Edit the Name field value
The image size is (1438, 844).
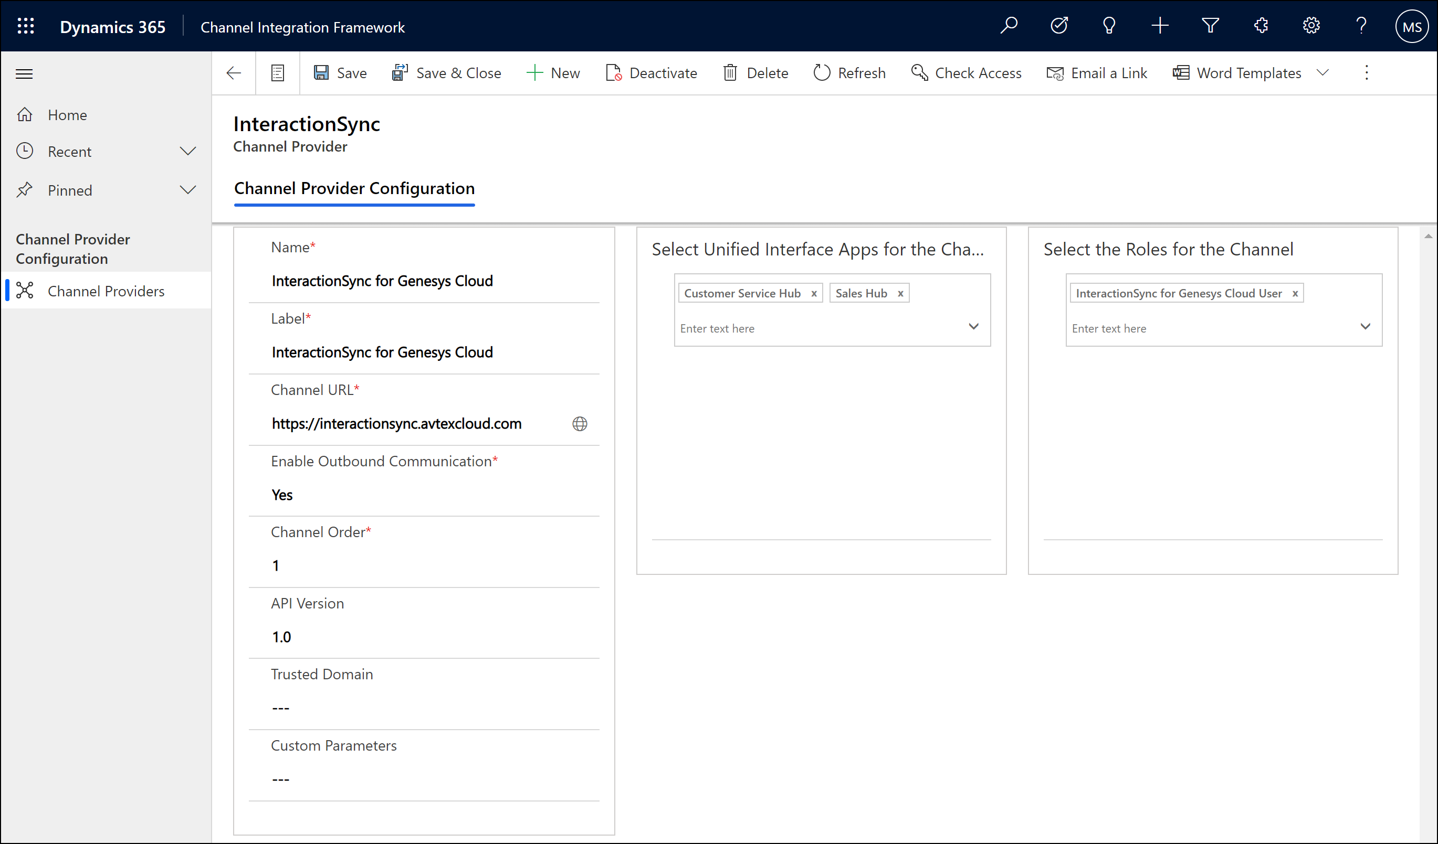[424, 281]
